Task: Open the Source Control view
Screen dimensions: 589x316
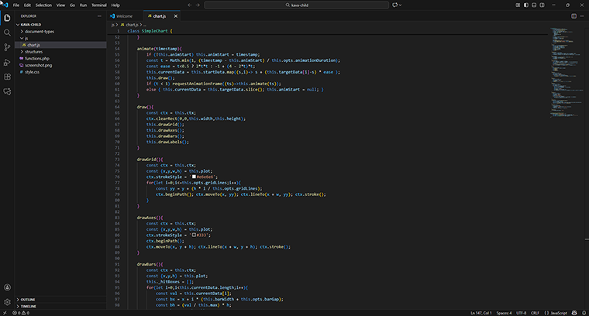Action: click(7, 47)
